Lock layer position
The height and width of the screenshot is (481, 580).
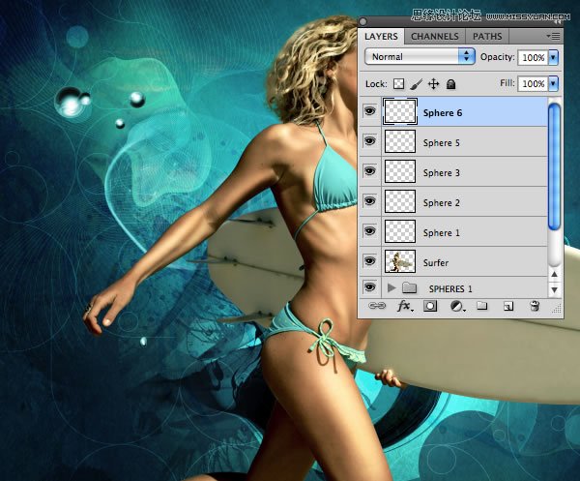(434, 84)
